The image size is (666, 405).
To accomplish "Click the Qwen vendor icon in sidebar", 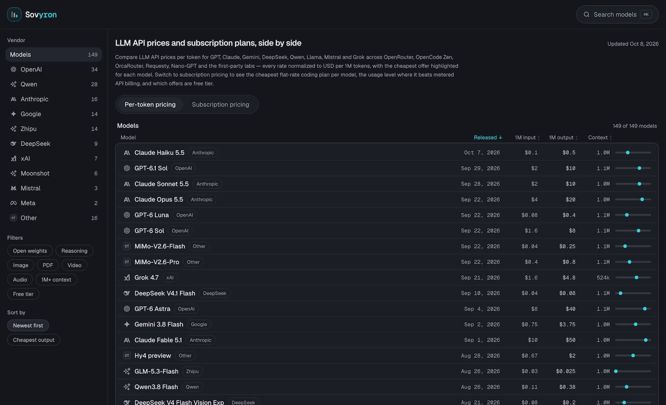I will [x=13, y=84].
